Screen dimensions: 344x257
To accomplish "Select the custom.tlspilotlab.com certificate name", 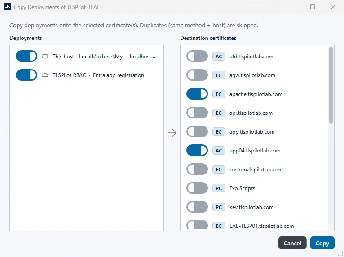I will 256,170.
